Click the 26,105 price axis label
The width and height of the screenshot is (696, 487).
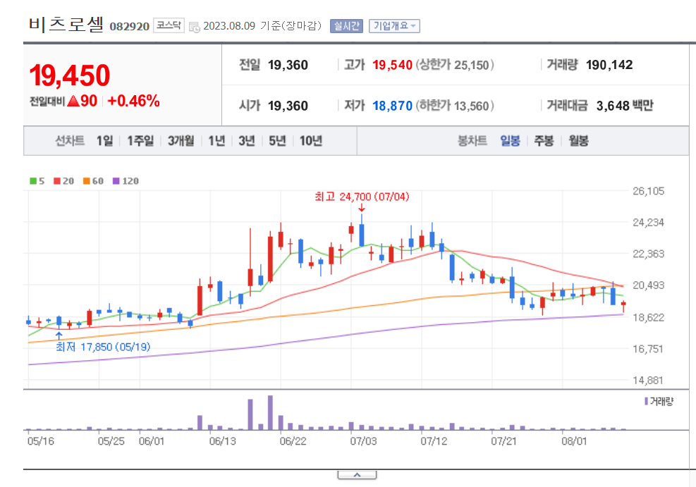pos(648,191)
